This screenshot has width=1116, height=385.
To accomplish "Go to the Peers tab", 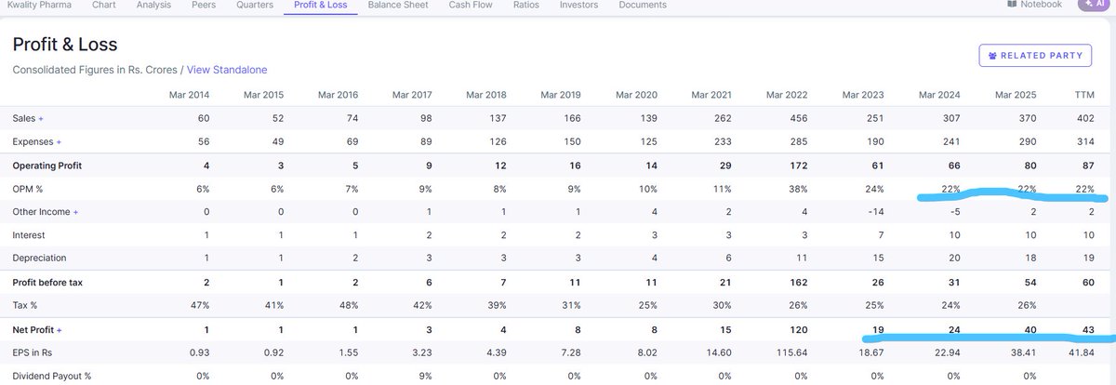I will pyautogui.click(x=203, y=5).
